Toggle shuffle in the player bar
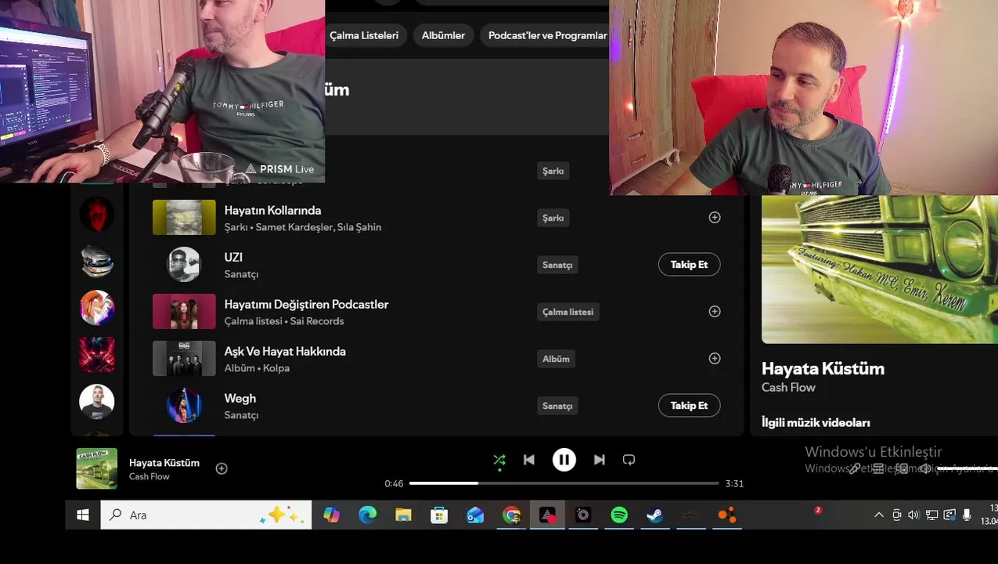The height and width of the screenshot is (564, 998). (499, 461)
